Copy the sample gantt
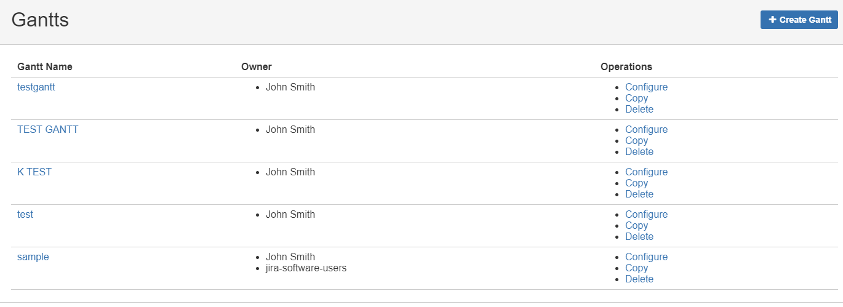This screenshot has width=843, height=307. click(x=636, y=268)
